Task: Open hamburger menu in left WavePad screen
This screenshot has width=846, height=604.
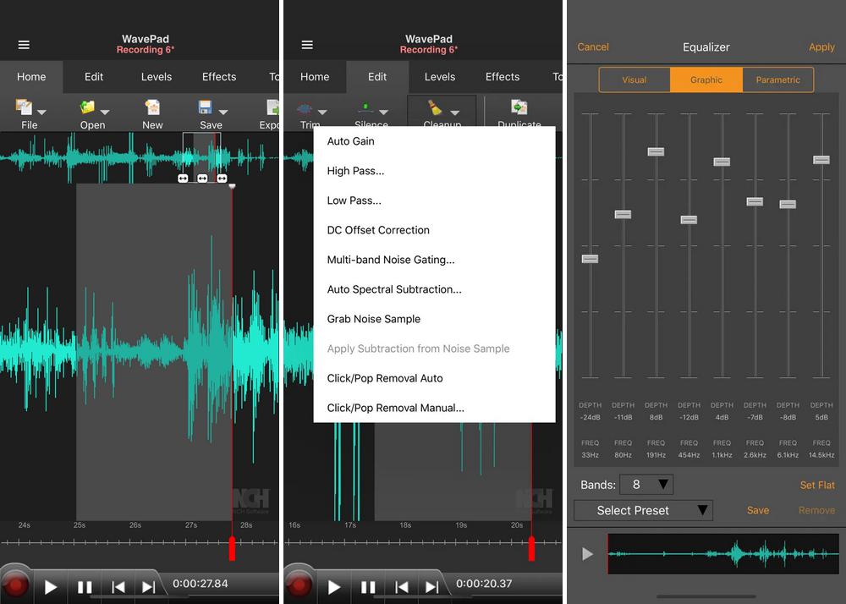Action: point(24,45)
